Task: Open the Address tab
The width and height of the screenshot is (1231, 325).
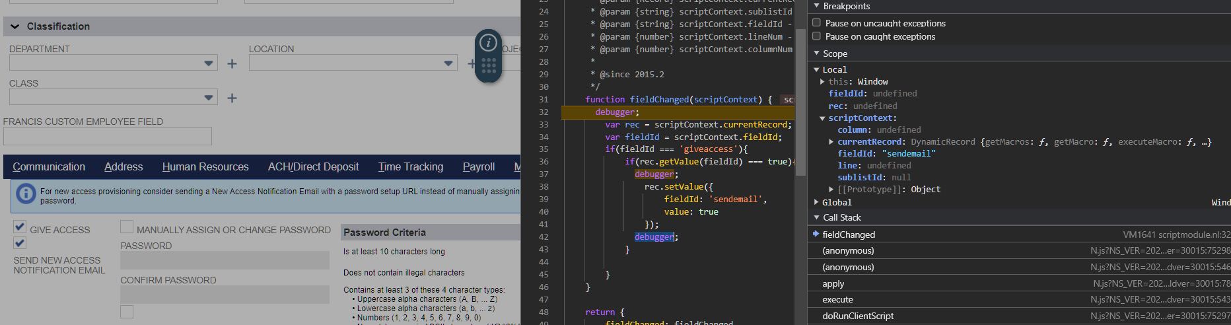Action: point(123,167)
